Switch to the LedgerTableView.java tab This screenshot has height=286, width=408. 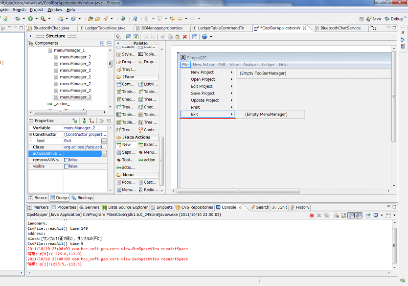(x=102, y=28)
